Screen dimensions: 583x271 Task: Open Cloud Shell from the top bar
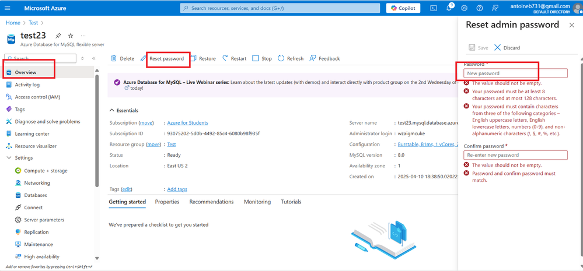tap(433, 8)
